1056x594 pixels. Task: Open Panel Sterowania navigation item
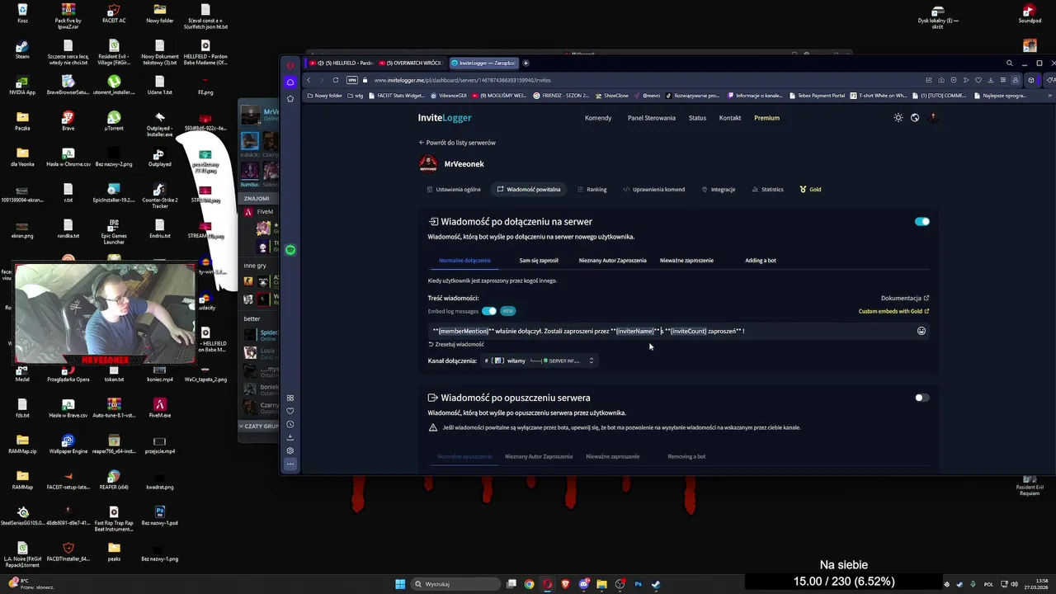pos(652,118)
